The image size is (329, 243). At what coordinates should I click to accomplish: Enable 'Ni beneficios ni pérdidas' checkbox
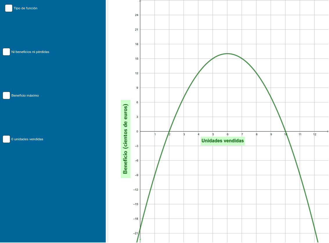[6, 52]
